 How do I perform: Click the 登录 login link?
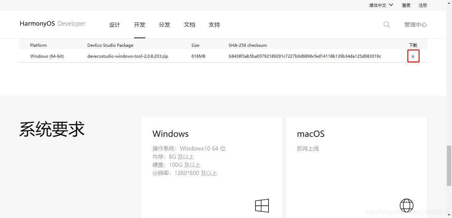coord(406,5)
